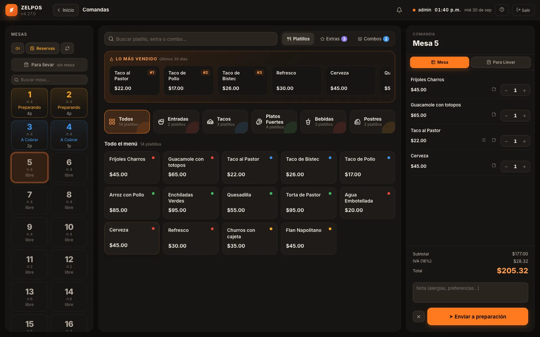Add a note to Taco al Pastor order line
This screenshot has height=337, width=540.
(494, 140)
